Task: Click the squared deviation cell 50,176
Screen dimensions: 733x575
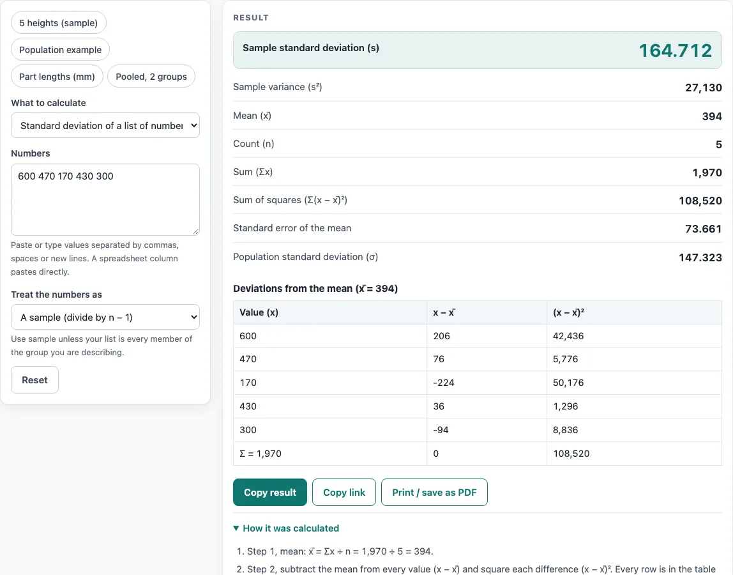Action: pyautogui.click(x=635, y=383)
